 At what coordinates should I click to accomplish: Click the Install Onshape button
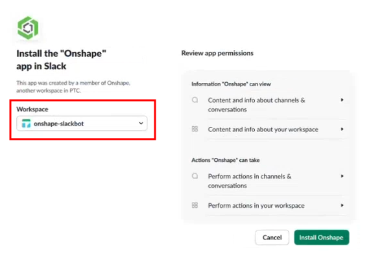tap(322, 238)
